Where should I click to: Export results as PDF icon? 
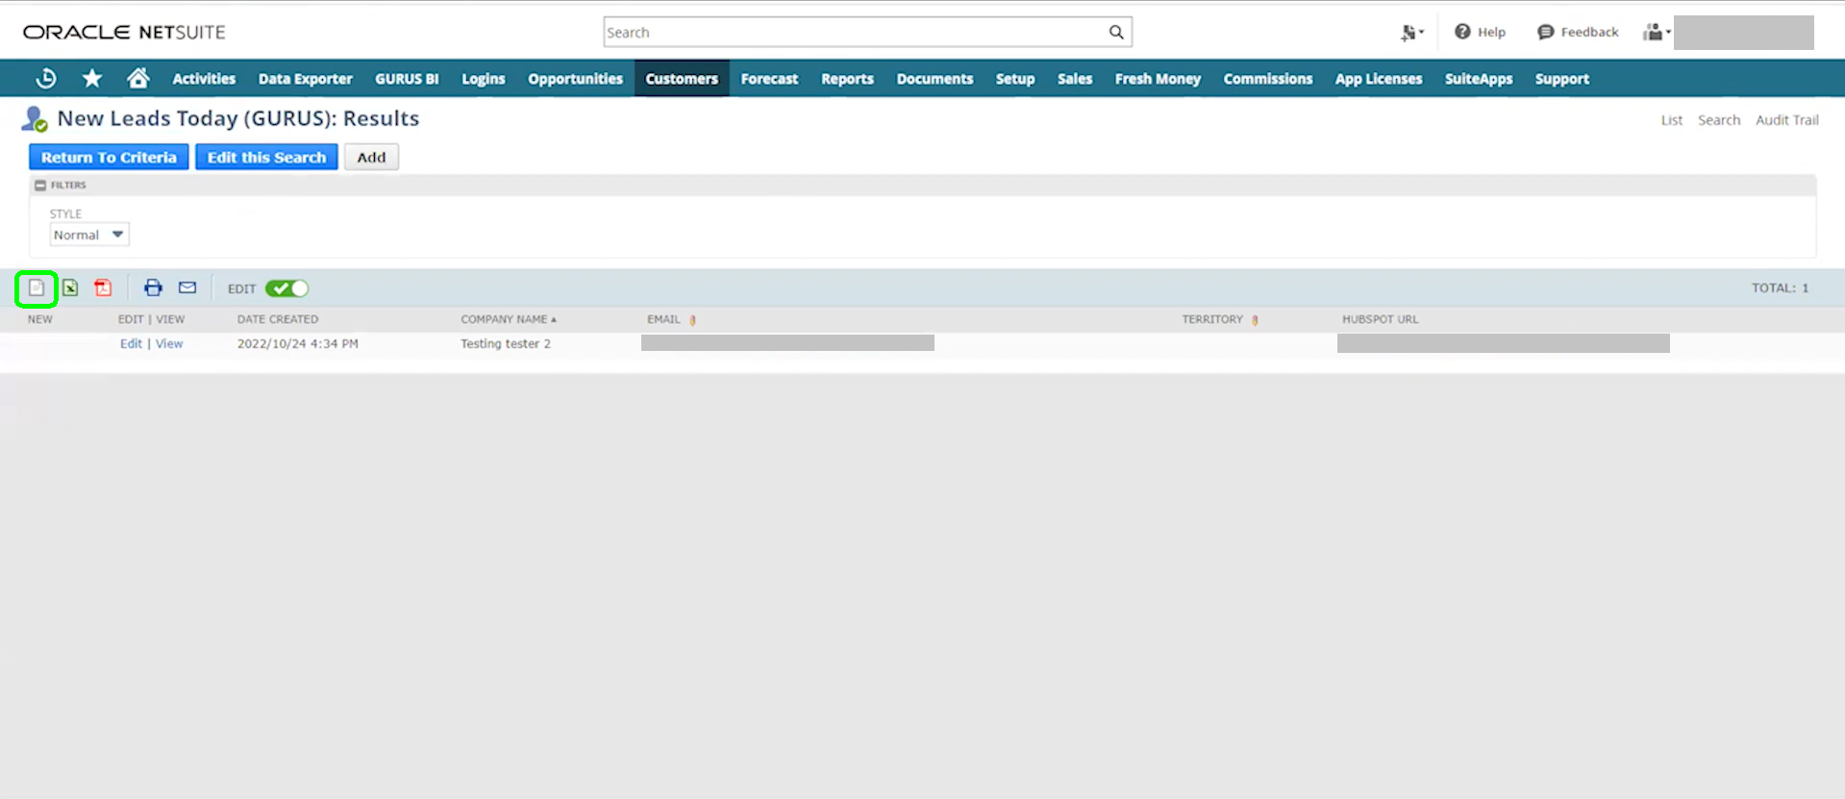tap(103, 287)
